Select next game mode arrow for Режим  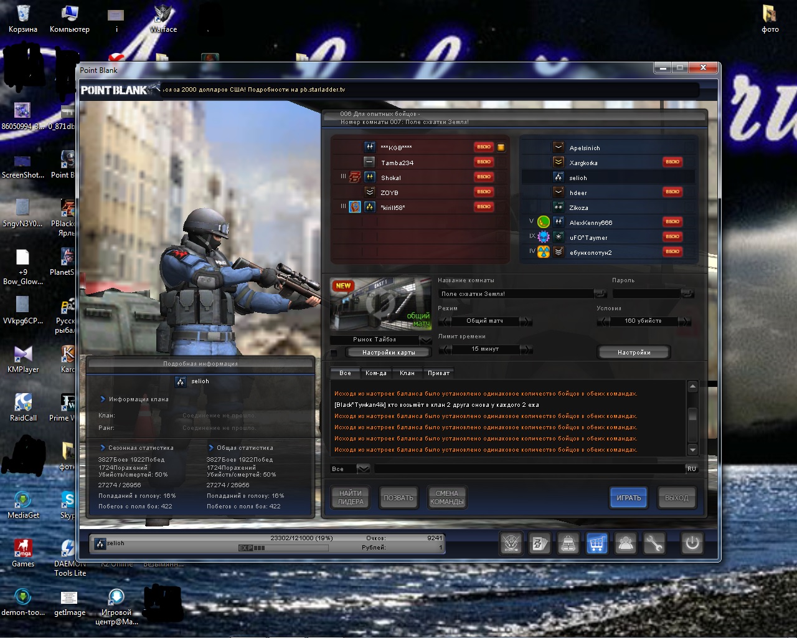[x=526, y=321]
